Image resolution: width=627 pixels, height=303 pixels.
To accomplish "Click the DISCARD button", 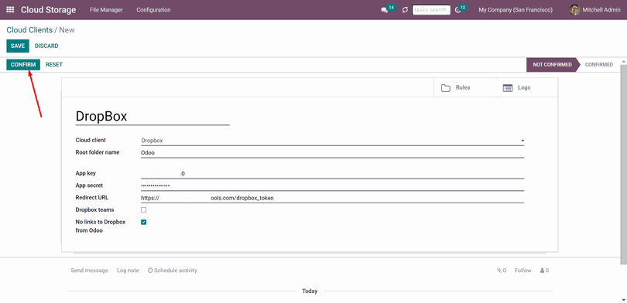I will click(x=46, y=46).
